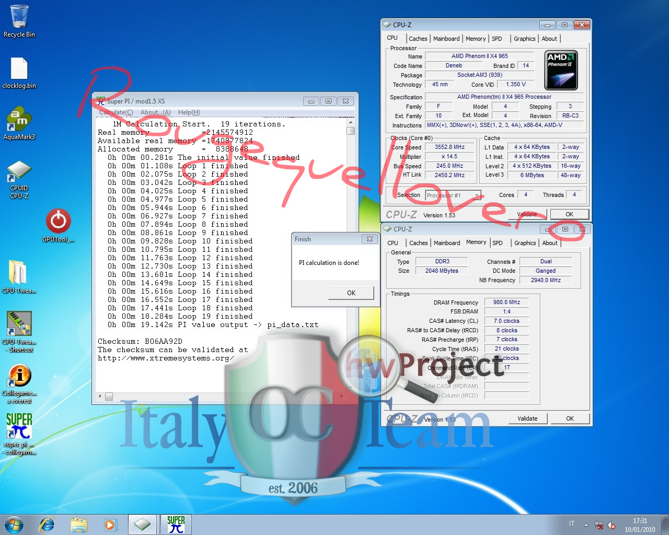
Task: Click Validate in lower CPU-Z window
Action: tap(527, 418)
